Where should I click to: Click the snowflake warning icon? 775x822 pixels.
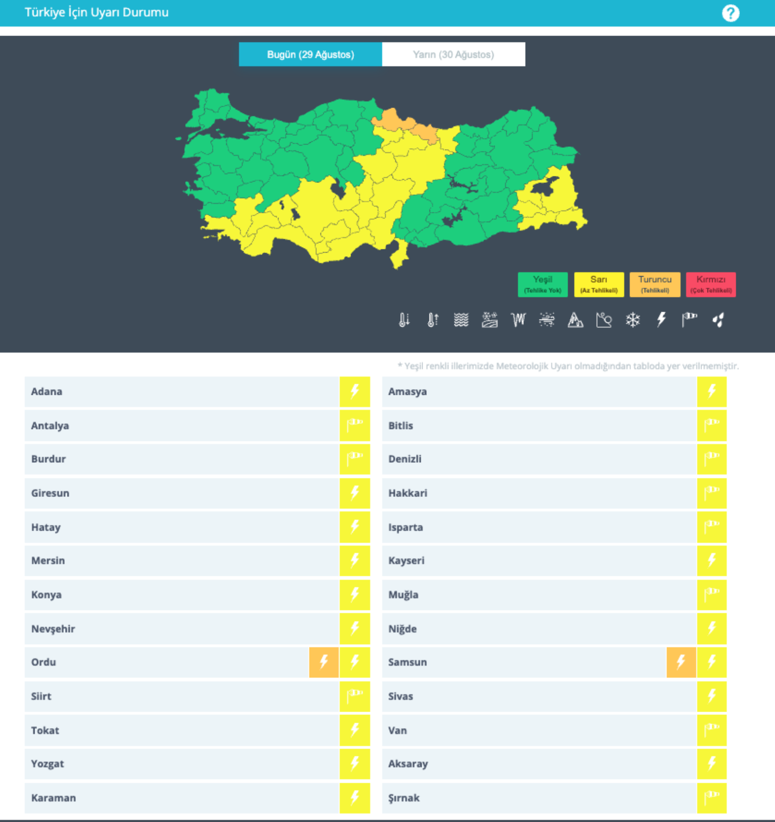tap(633, 320)
